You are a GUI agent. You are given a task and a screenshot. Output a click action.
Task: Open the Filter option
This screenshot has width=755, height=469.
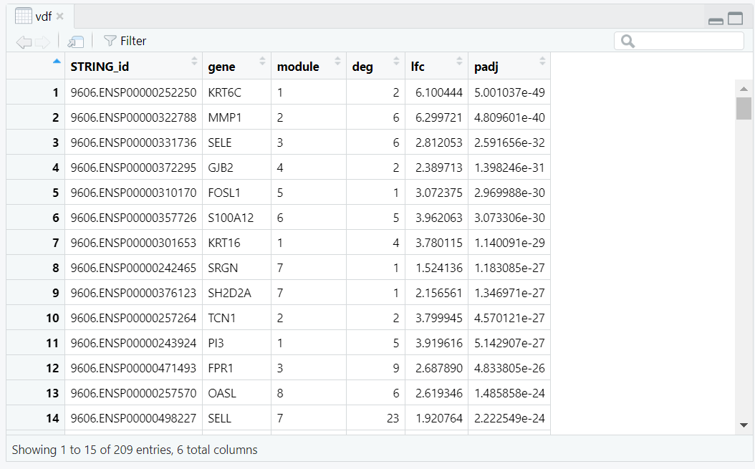click(125, 42)
